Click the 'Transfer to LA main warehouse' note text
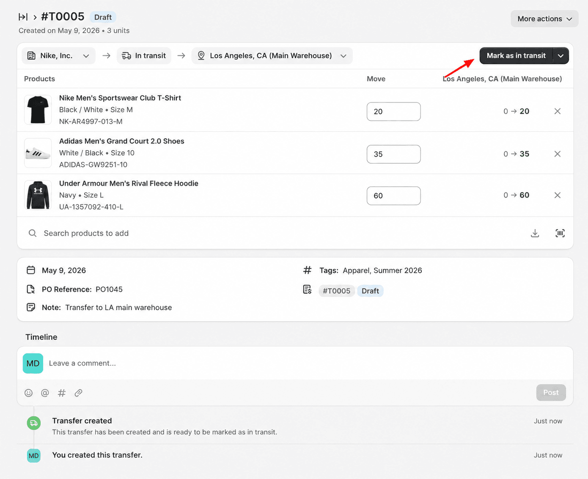This screenshot has width=588, height=479. point(118,307)
